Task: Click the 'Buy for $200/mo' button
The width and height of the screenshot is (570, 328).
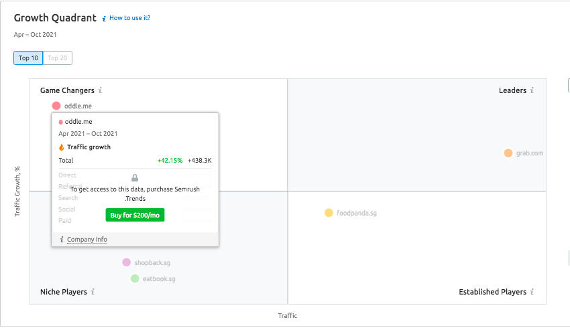Action: pos(135,215)
